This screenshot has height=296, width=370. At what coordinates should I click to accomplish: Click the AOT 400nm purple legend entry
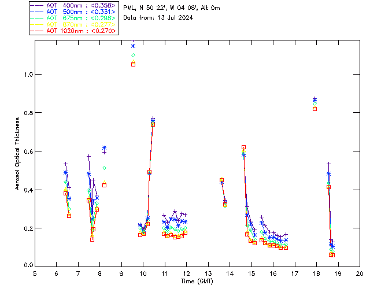tap(73, 5)
